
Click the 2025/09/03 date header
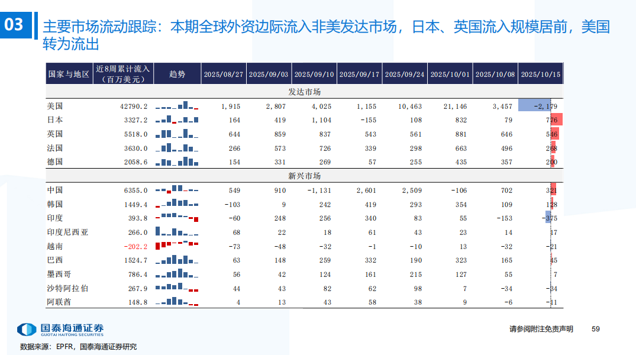pyautogui.click(x=269, y=74)
